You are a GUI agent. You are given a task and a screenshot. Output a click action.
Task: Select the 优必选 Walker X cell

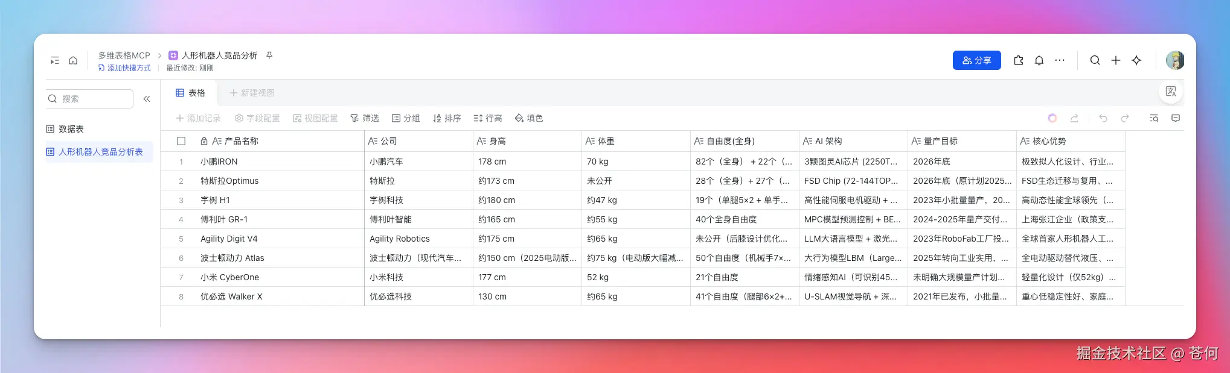click(x=280, y=296)
